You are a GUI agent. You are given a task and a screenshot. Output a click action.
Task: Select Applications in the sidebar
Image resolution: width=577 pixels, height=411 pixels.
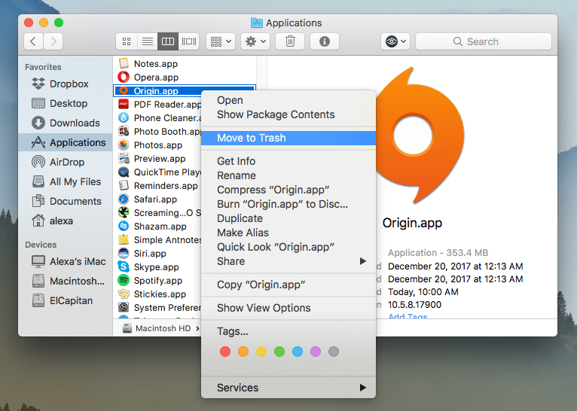pyautogui.click(x=65, y=142)
